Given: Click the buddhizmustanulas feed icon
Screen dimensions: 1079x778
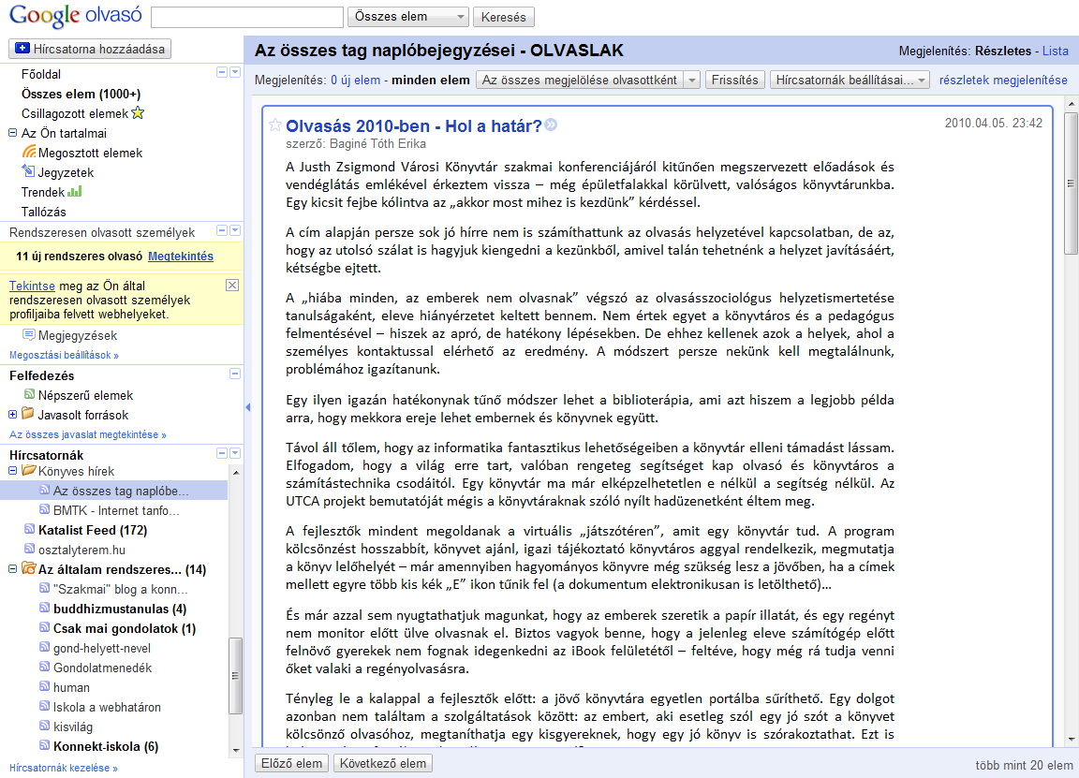Looking at the screenshot, I should [45, 609].
